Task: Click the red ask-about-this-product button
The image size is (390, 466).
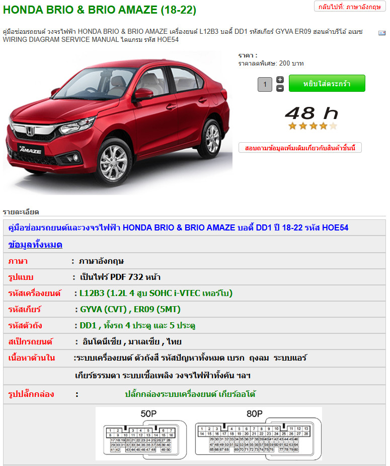Action: 300,148
